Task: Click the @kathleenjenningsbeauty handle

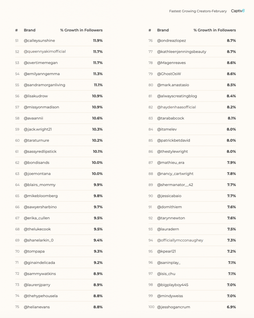Action: 182,52
